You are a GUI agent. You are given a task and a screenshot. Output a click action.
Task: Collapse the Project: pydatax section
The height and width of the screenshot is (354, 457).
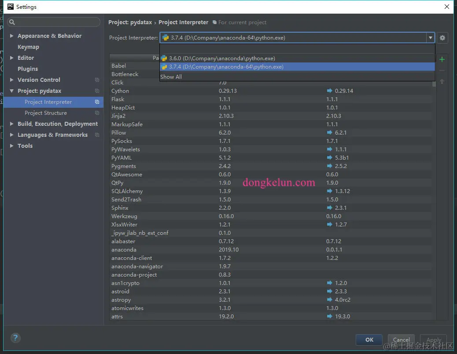point(11,91)
